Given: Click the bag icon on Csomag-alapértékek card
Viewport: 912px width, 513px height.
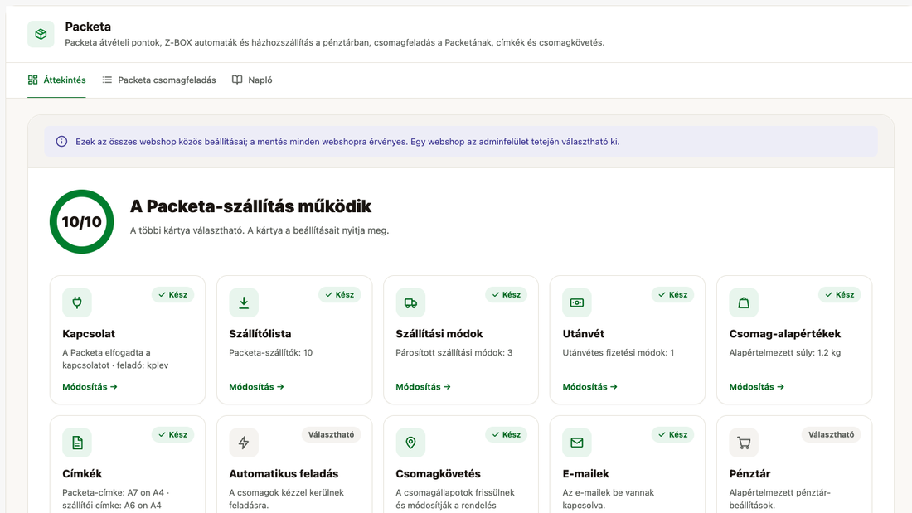Looking at the screenshot, I should click(x=744, y=302).
